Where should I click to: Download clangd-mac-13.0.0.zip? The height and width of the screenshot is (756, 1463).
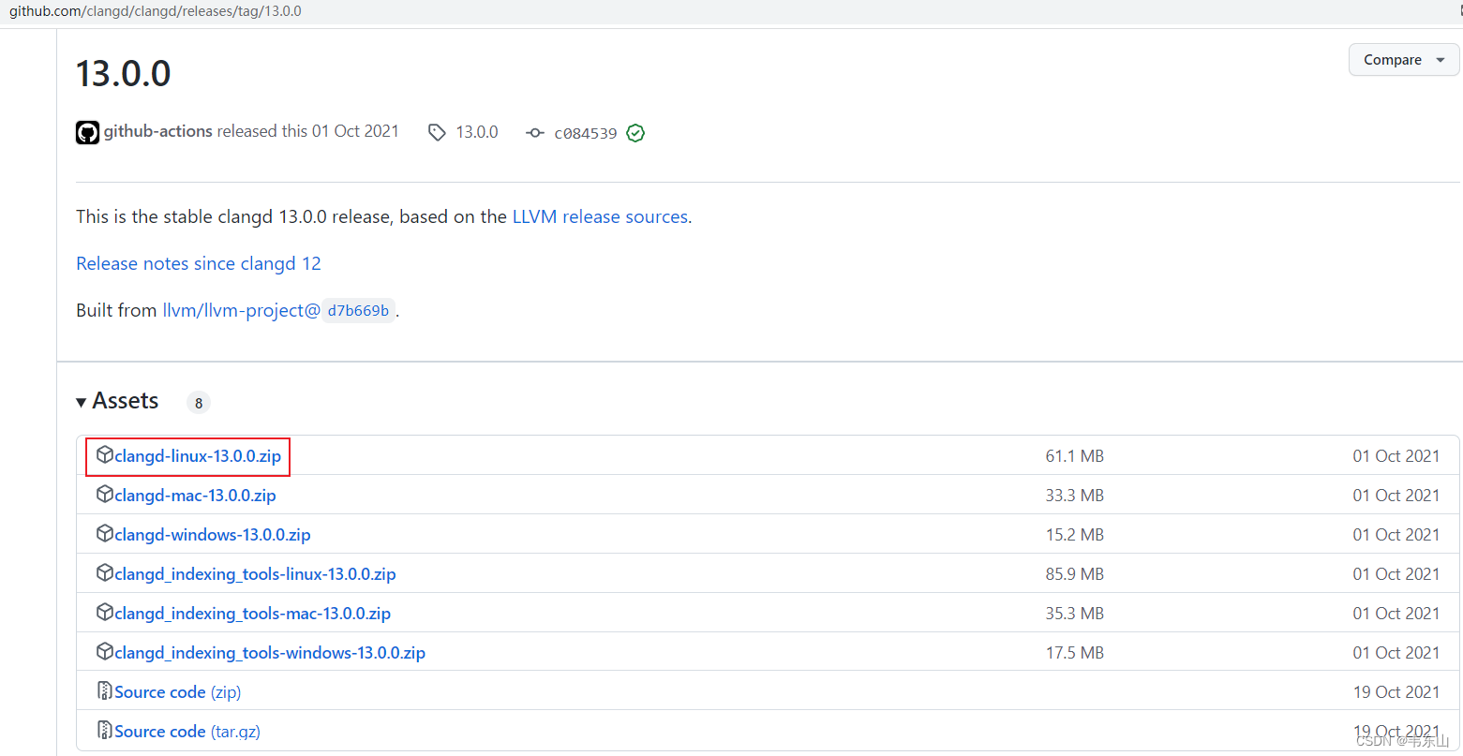(x=195, y=496)
